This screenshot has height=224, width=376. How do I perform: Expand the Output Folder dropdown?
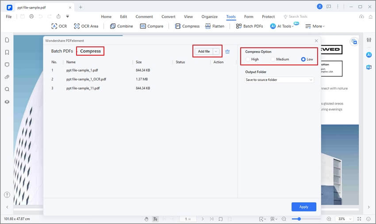click(x=279, y=80)
